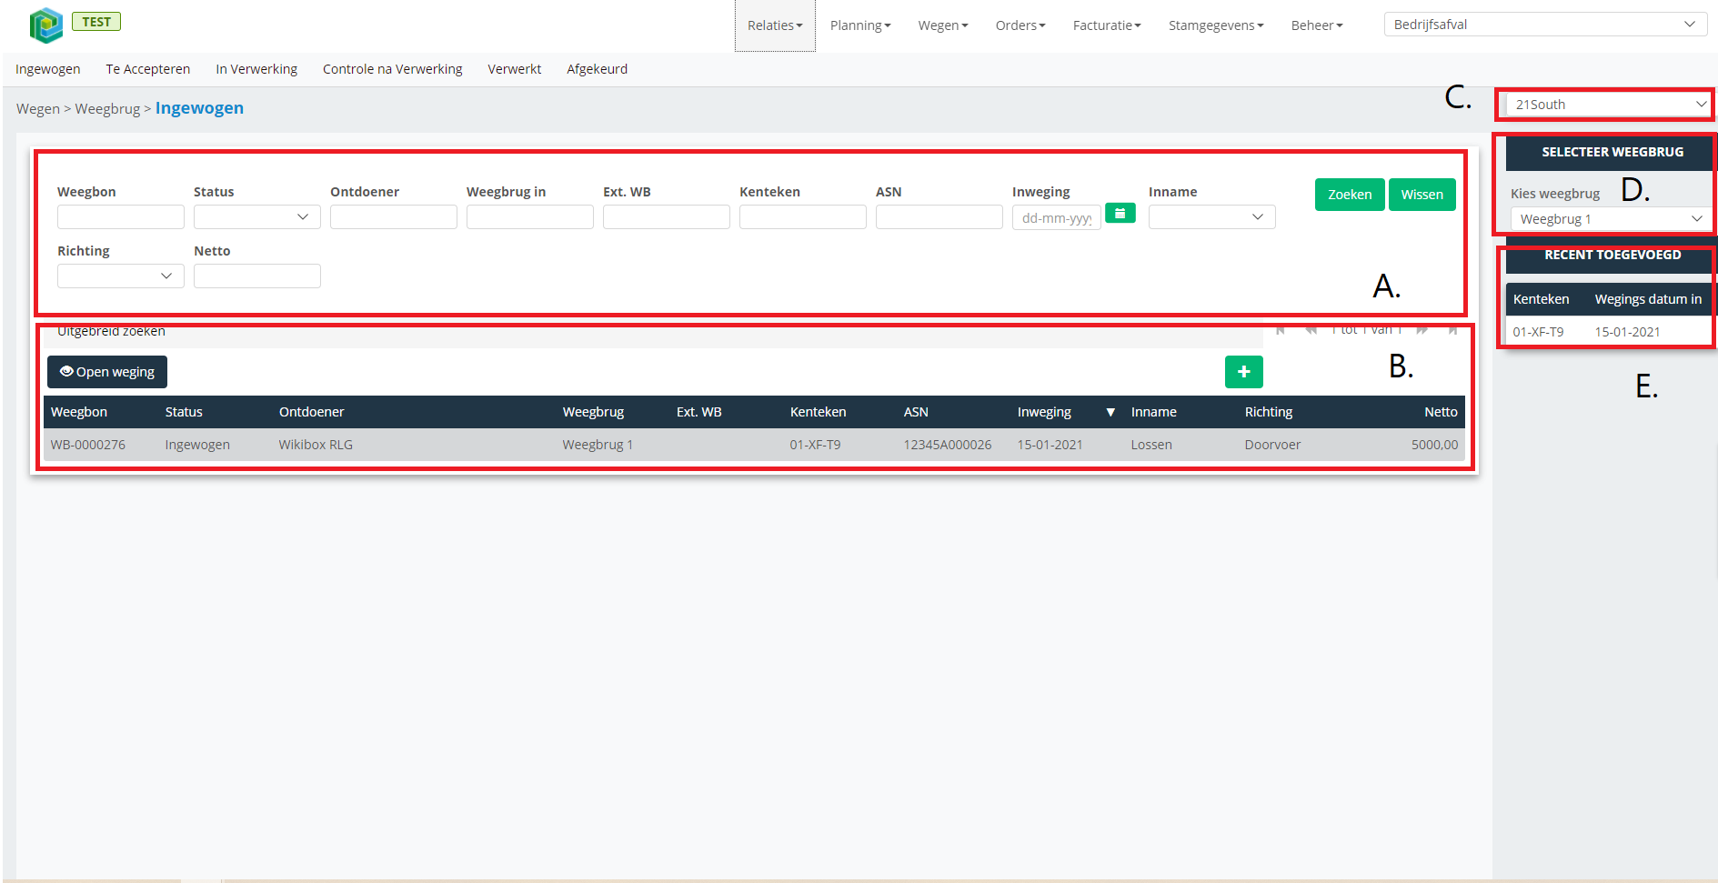Switch to the In Verwerking tab
1718x883 pixels.
point(256,69)
